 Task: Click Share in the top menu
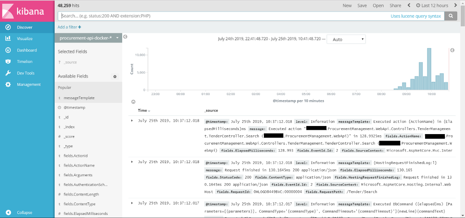pyautogui.click(x=395, y=5)
